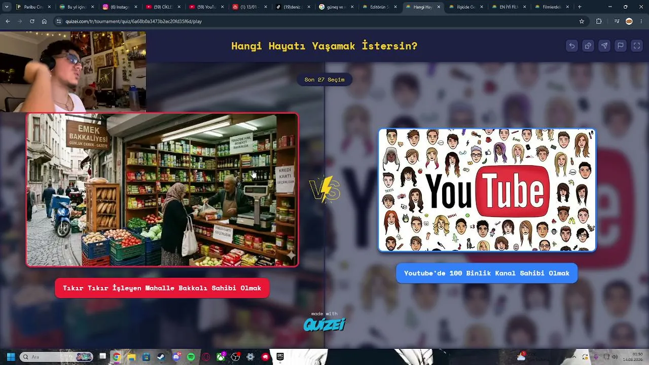The height and width of the screenshot is (365, 649).
Task: Open Discord from the taskbar
Action: [x=176, y=357]
